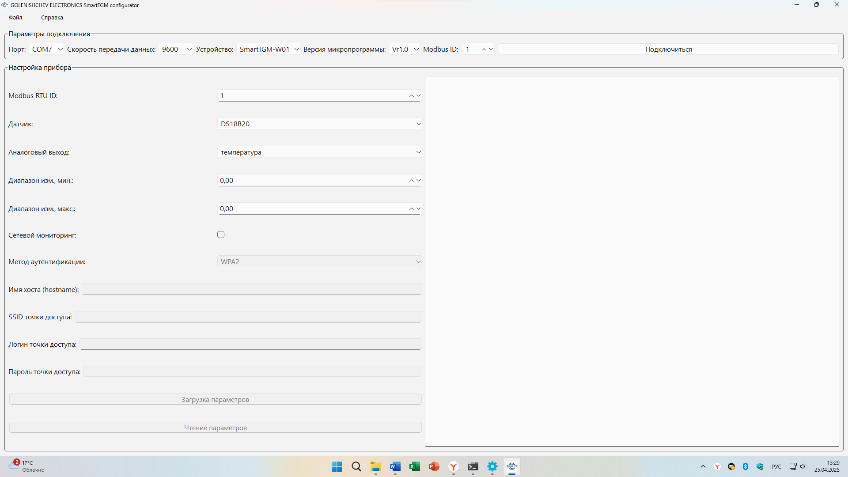
Task: Switch the РУС input language
Action: pyautogui.click(x=776, y=466)
